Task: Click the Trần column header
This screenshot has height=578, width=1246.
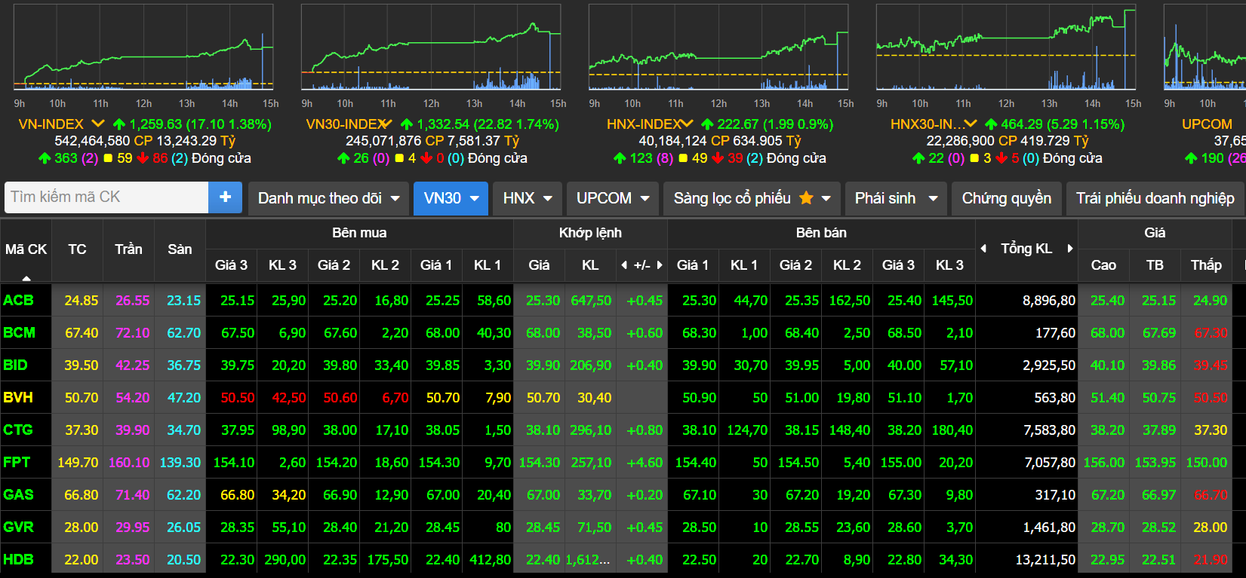Action: pos(128,249)
